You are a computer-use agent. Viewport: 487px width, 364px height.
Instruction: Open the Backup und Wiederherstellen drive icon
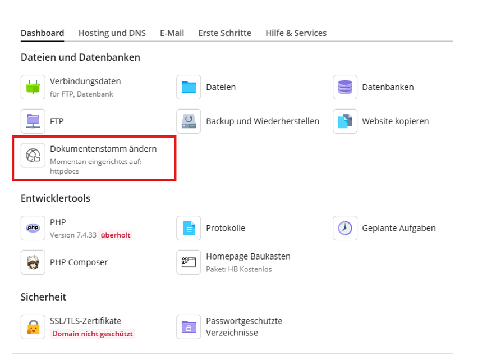tap(189, 121)
